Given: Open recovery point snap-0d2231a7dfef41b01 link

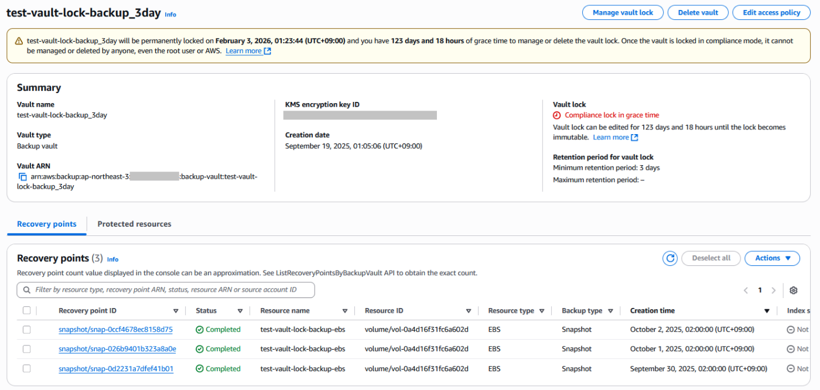Looking at the screenshot, I should [x=116, y=369].
